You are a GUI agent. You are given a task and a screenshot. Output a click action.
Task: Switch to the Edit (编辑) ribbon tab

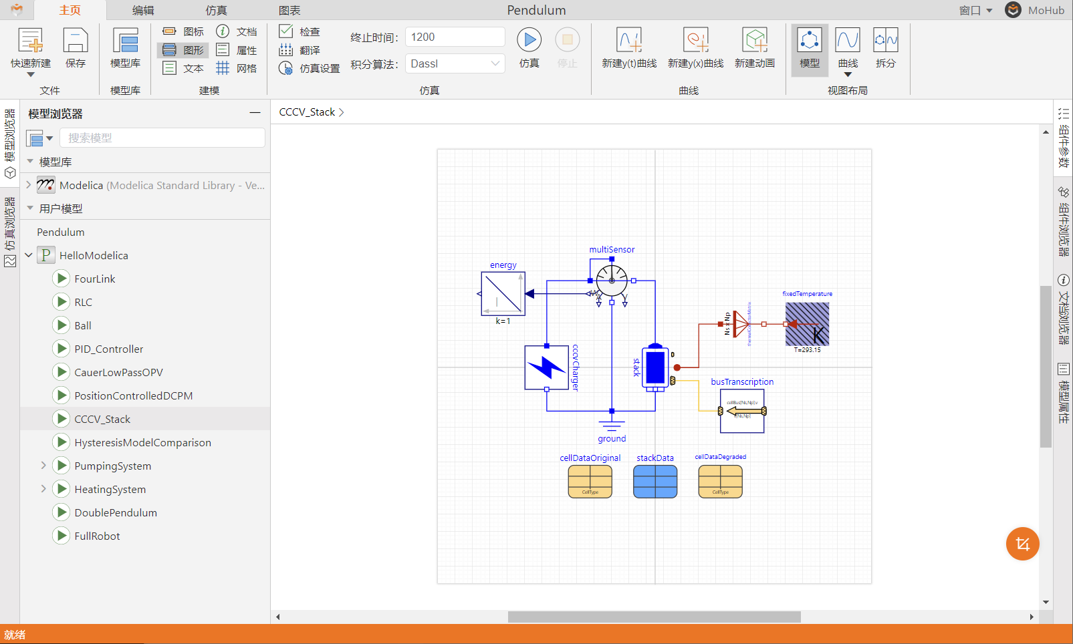coord(143,10)
